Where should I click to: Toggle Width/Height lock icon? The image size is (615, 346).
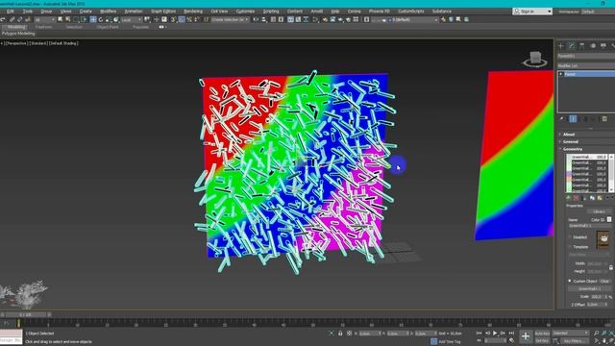click(x=611, y=267)
